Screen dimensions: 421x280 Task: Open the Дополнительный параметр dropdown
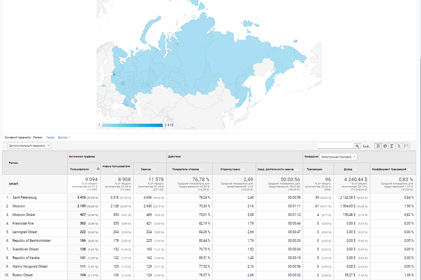click(x=29, y=146)
